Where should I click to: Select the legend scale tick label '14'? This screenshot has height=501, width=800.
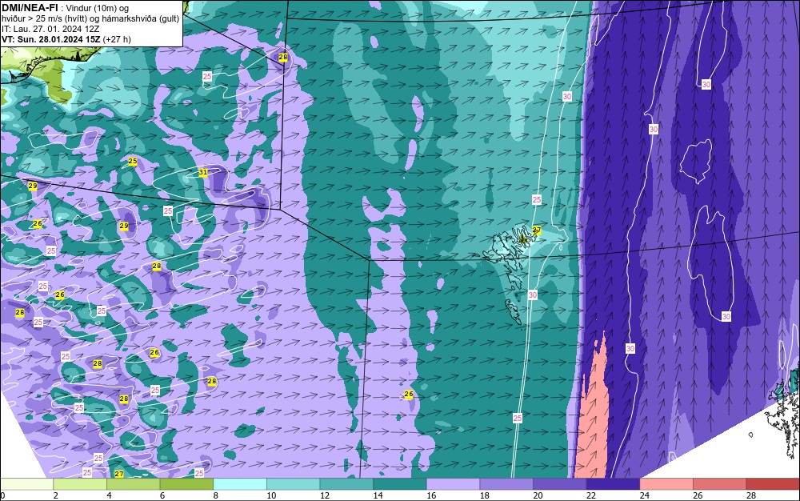(378, 495)
